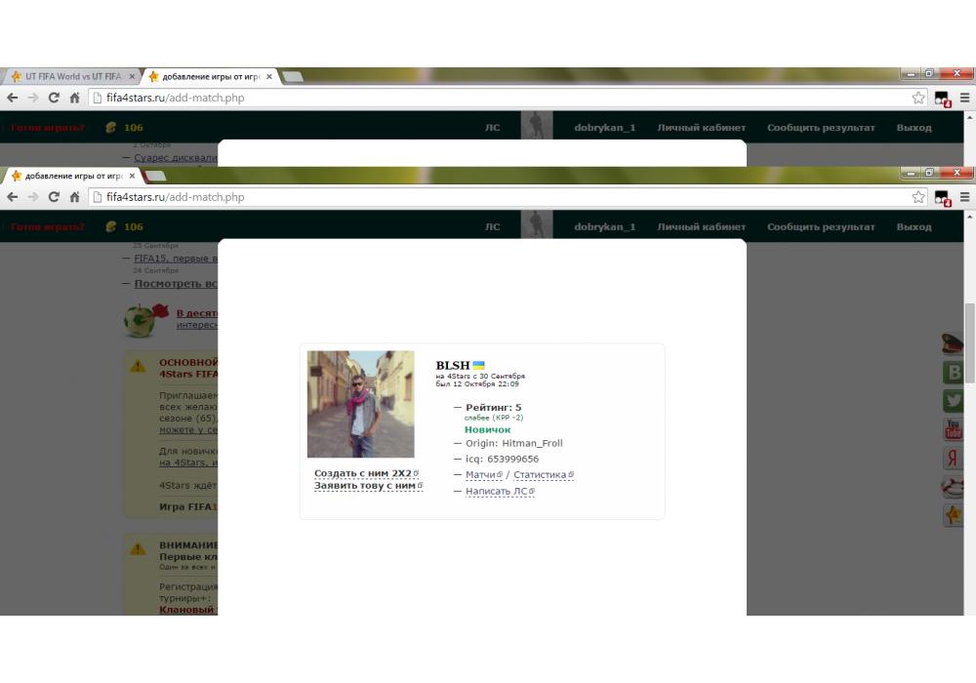976x683 pixels.
Task: Click the gold star icon in the right sidebar
Action: tap(954, 515)
